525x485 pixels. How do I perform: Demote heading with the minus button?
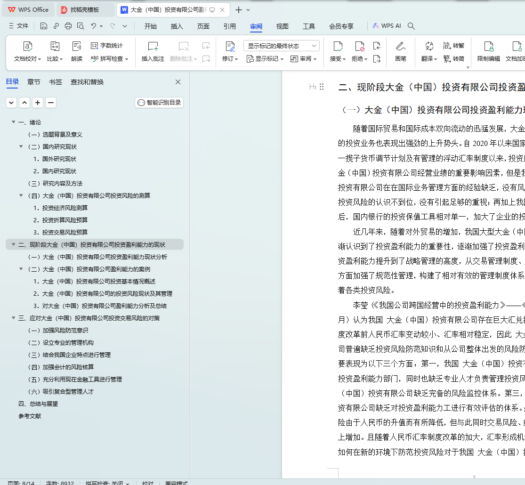50,103
